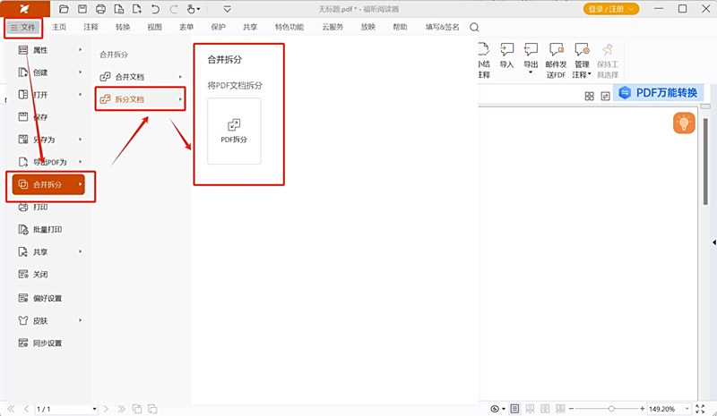Click the swap icon beside PDF万能转换

pyautogui.click(x=606, y=96)
